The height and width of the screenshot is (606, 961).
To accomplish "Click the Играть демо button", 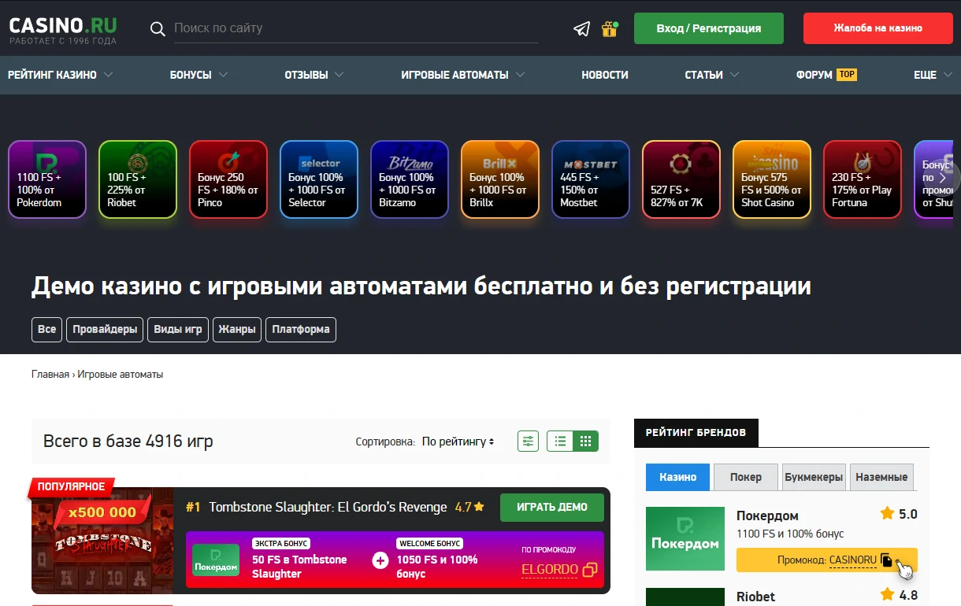I will (x=552, y=508).
